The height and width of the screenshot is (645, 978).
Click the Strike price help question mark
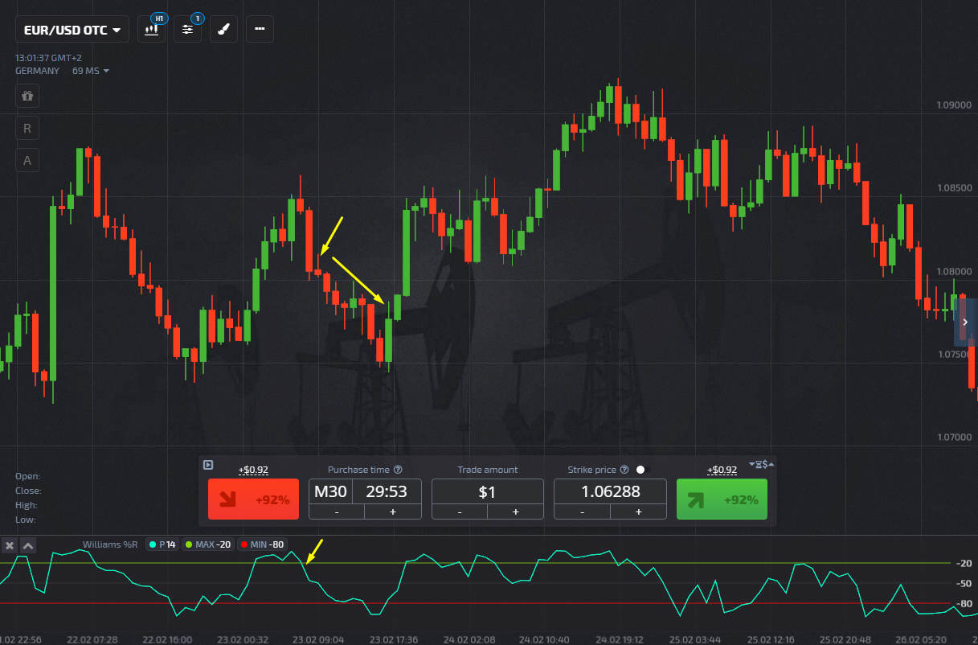point(624,470)
